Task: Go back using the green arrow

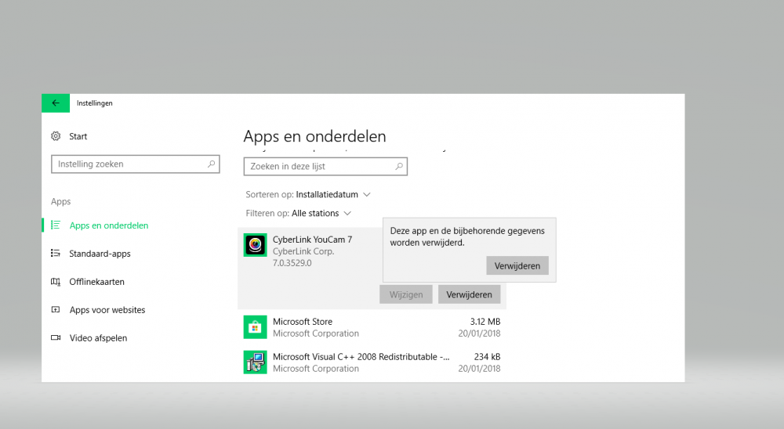Action: pos(56,103)
